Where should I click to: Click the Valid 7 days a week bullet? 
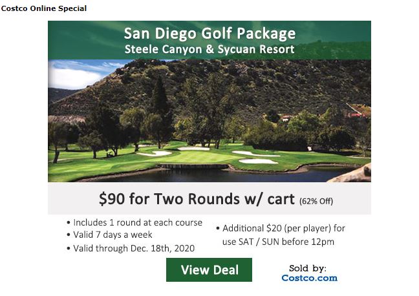tap(113, 235)
